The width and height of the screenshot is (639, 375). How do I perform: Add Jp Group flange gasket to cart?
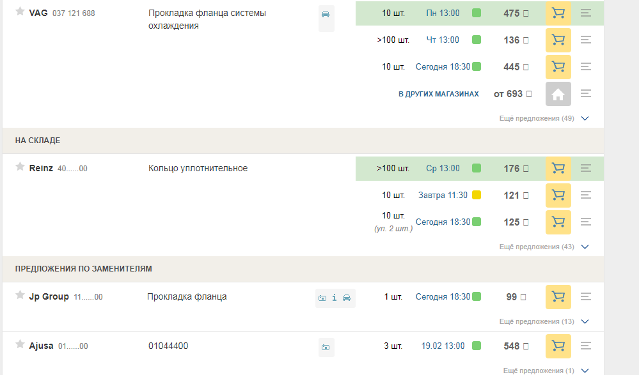pos(558,297)
